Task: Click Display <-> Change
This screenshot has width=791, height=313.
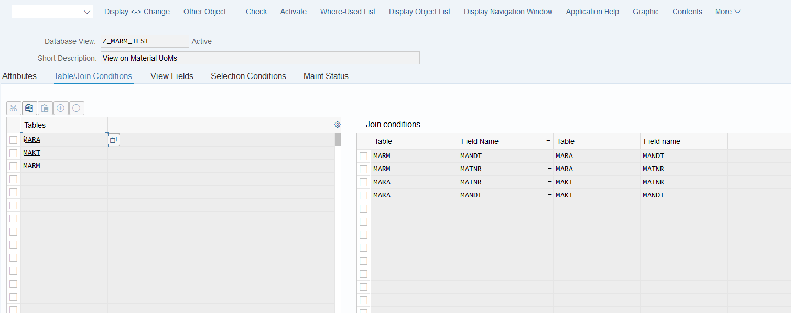Action: (x=137, y=12)
